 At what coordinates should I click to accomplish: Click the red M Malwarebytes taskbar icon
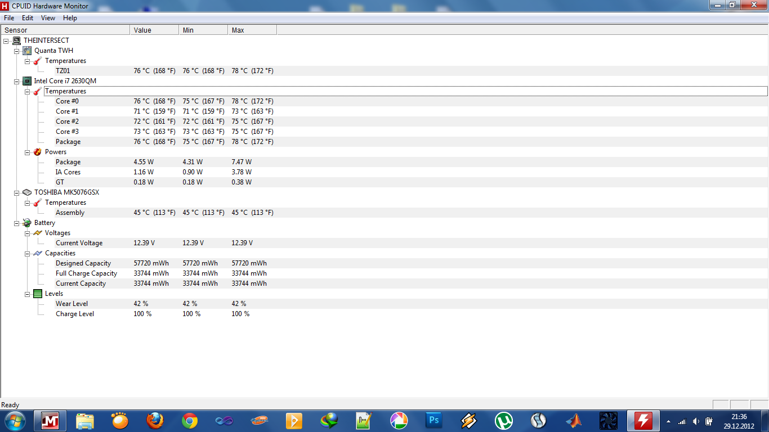pyautogui.click(x=51, y=420)
